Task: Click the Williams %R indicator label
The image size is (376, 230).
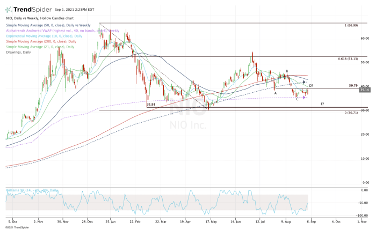Action: 26,189
